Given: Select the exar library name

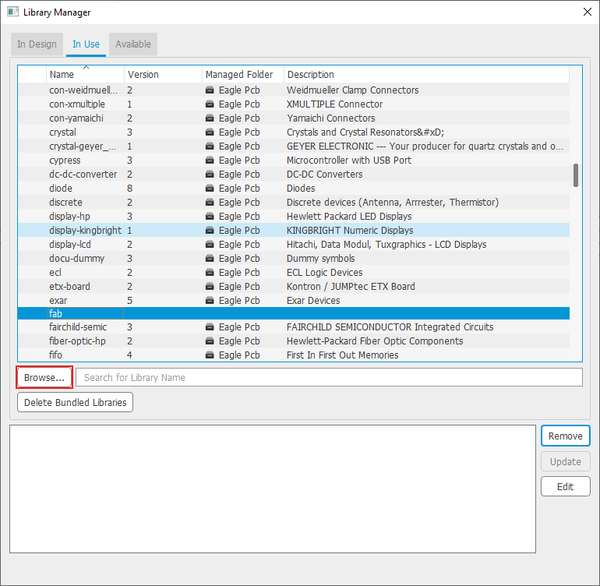Looking at the screenshot, I should point(58,301).
